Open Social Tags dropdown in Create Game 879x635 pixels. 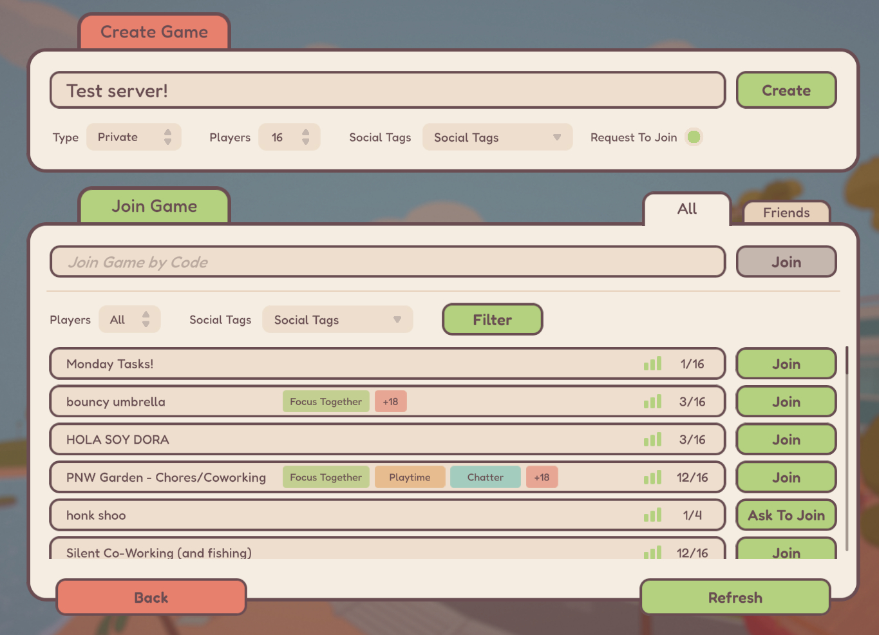497,137
